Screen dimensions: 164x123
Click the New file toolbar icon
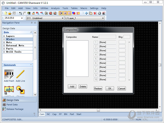pos(6,13)
